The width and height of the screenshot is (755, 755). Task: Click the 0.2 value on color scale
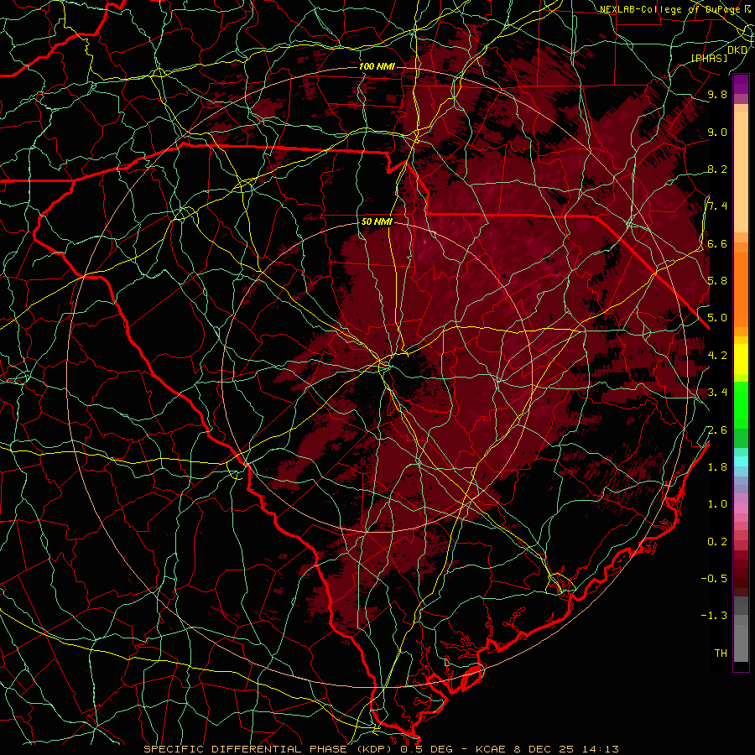point(717,542)
